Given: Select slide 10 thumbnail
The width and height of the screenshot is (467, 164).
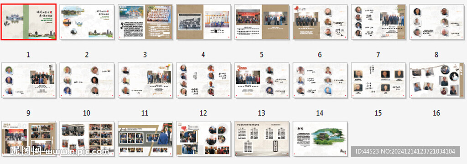Looking at the screenshot, I should click(87, 80).
